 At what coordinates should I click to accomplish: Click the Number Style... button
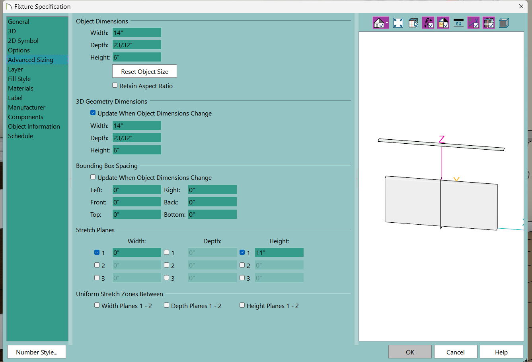click(x=37, y=352)
